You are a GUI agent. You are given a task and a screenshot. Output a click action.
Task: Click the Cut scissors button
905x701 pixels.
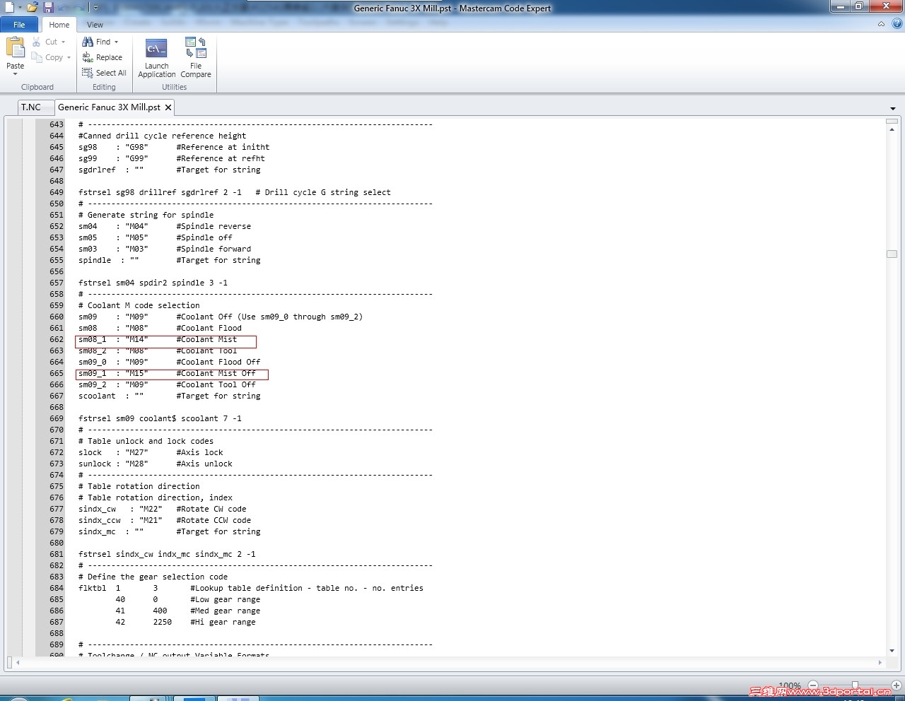click(x=46, y=42)
